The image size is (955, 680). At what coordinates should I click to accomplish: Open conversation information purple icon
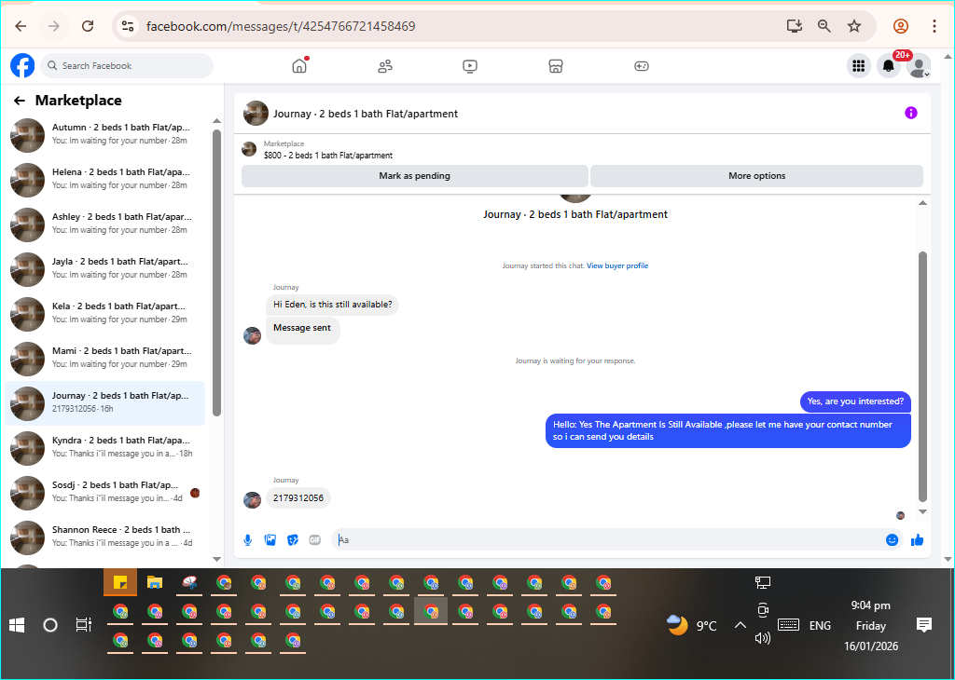point(910,113)
